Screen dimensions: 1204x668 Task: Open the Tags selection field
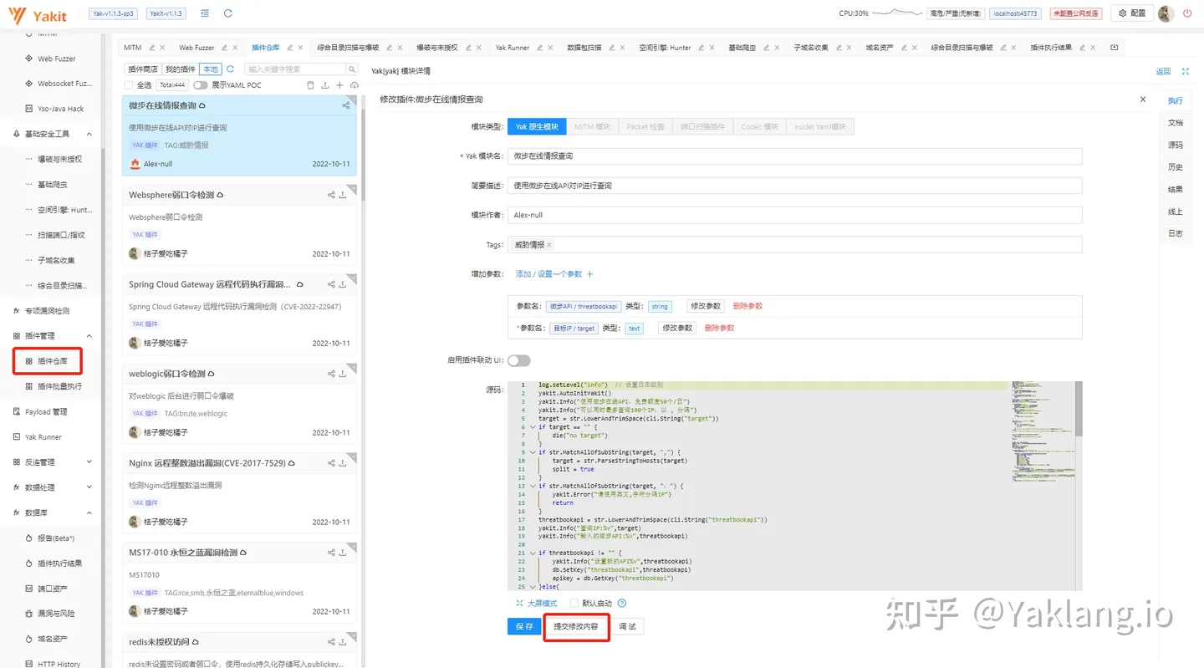pos(794,245)
